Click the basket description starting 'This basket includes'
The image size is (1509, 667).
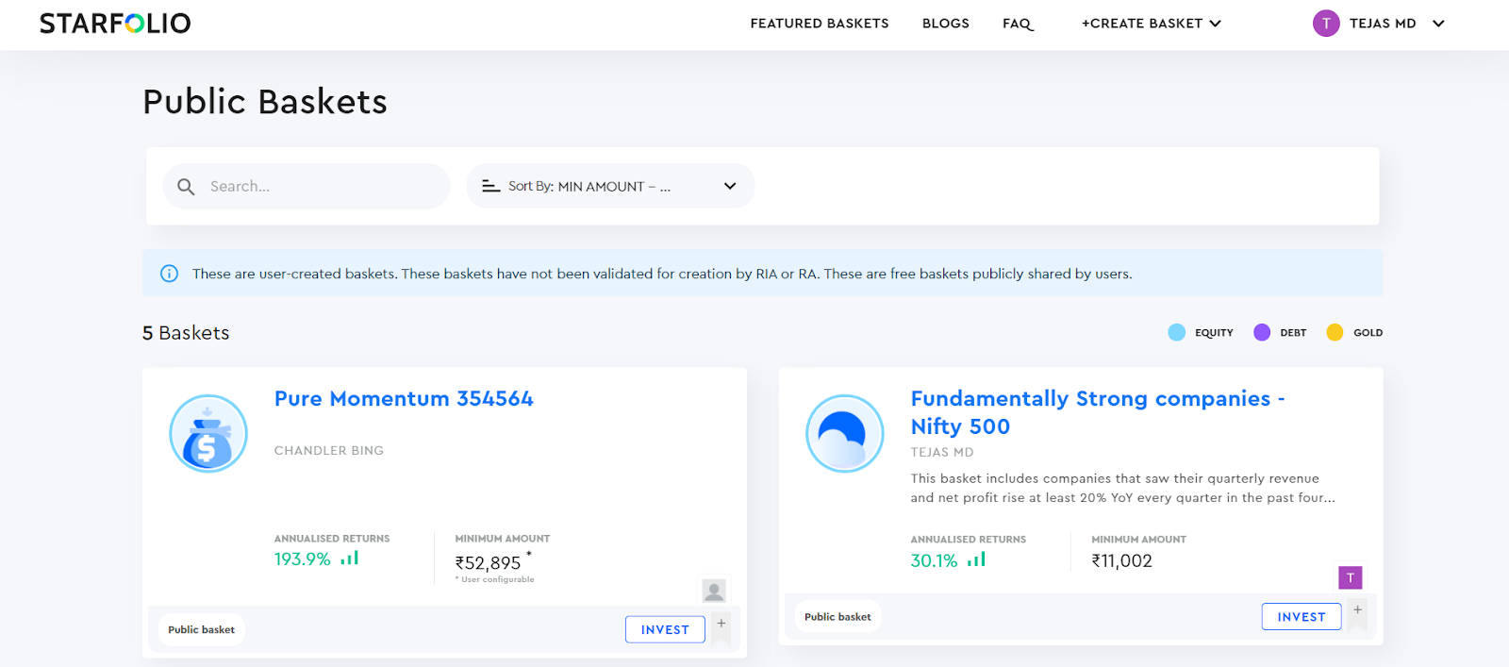coord(1122,488)
